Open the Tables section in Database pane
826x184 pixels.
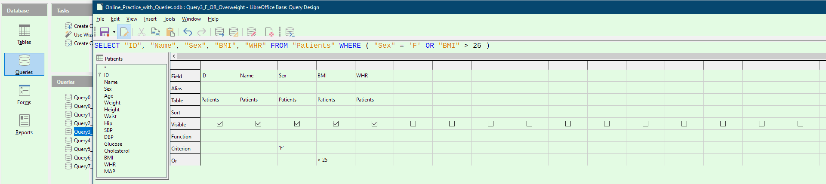(24, 34)
